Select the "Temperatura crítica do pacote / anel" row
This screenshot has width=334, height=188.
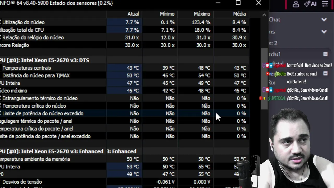[124, 128]
